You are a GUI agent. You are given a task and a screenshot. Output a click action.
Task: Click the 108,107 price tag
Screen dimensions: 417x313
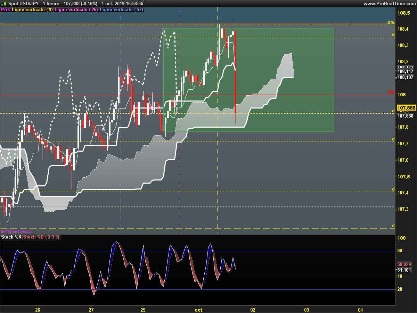click(406, 78)
